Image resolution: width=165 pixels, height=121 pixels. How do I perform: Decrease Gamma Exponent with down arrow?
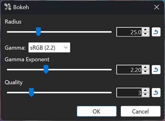coord(145,72)
